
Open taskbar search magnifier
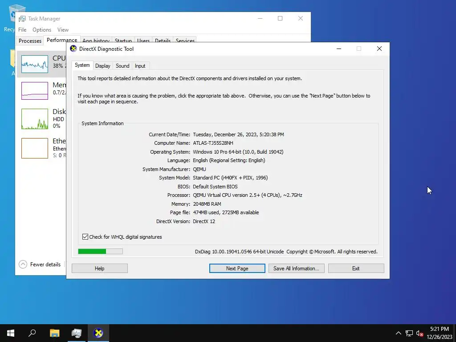[x=32, y=333]
